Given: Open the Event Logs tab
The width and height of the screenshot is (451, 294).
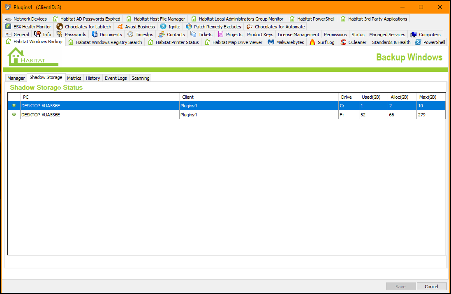Looking at the screenshot, I should click(x=116, y=78).
